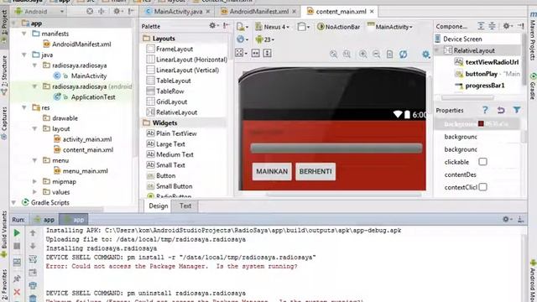The width and height of the screenshot is (537, 302).
Task: Open the MainActivity association dropdown
Action: [x=390, y=27]
